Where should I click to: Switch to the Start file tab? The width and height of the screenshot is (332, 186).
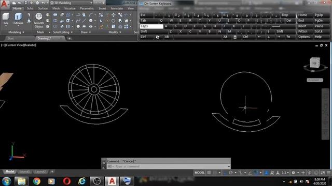(10, 39)
